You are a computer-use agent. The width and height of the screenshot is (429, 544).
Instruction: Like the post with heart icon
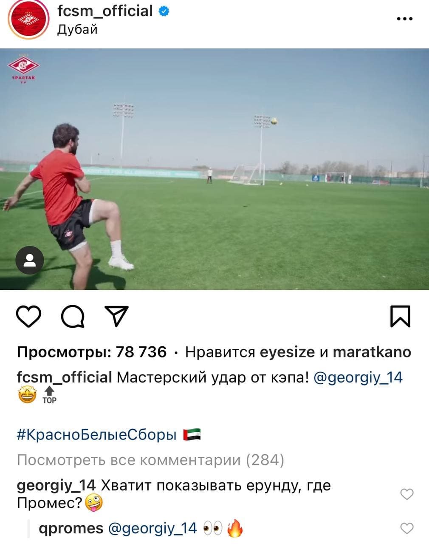tap(28, 316)
